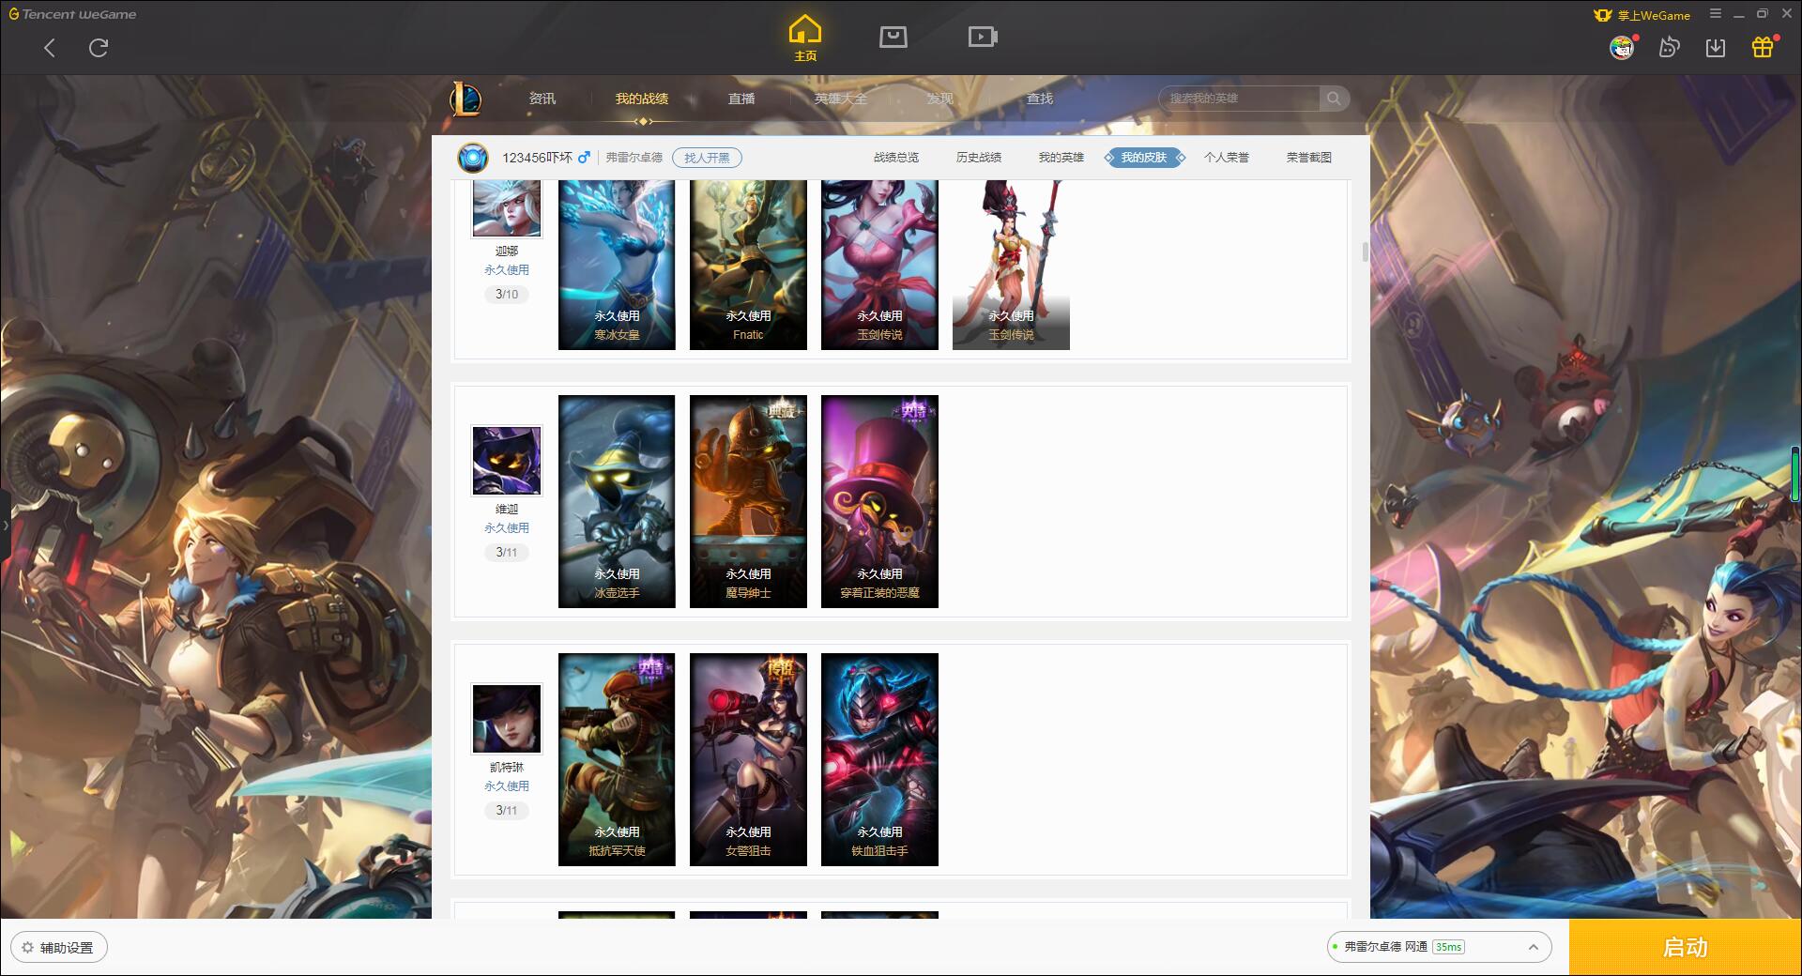Open the 资讯 tab

pos(542,99)
